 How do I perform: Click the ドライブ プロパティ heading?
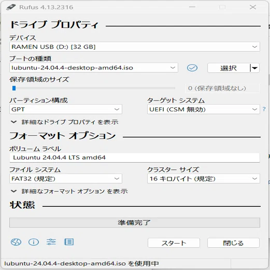54,24
